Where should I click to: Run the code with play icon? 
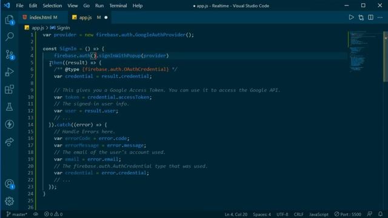pos(351,18)
